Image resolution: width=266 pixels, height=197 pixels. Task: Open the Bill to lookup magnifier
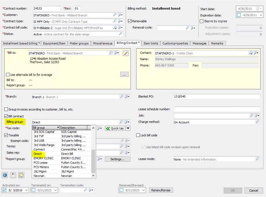tap(111, 53)
